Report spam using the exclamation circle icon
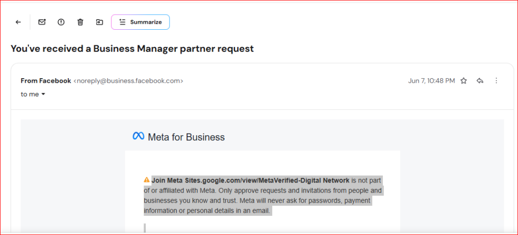This screenshot has width=518, height=235. point(61,22)
